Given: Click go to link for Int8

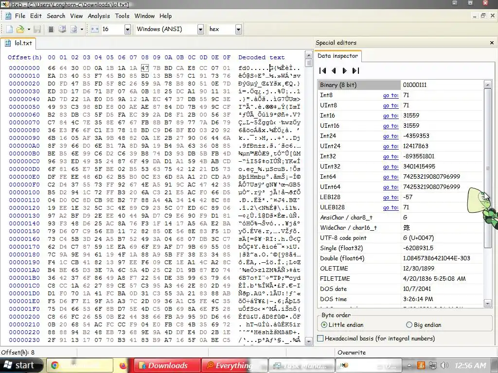Looking at the screenshot, I should coord(391,95).
